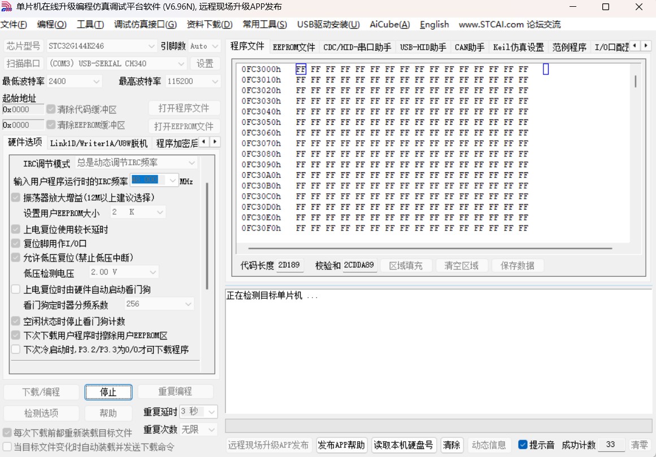This screenshot has width=656, height=457.
Task: Expand the IRC调节模式 dropdown
Action: pyautogui.click(x=191, y=163)
